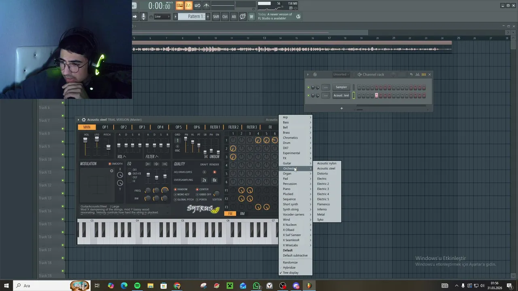Add a channel with plus icon

(x=341, y=108)
